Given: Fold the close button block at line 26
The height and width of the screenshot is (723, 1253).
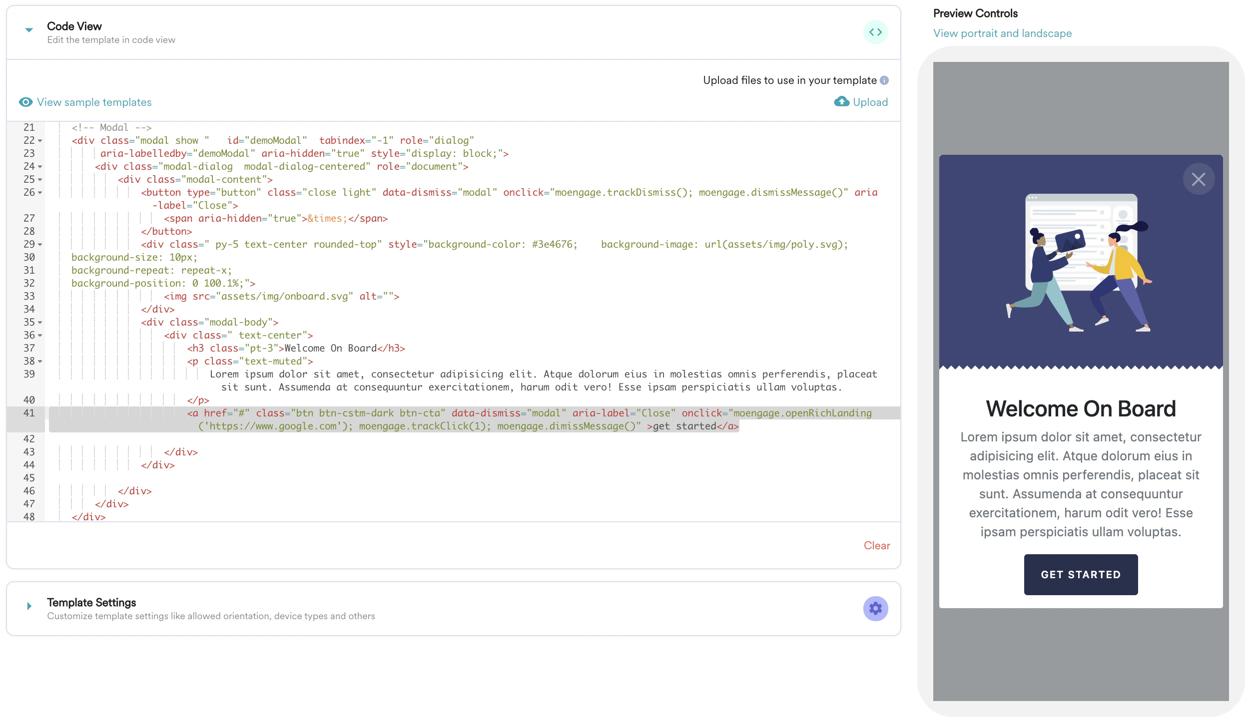Looking at the screenshot, I should [40, 193].
